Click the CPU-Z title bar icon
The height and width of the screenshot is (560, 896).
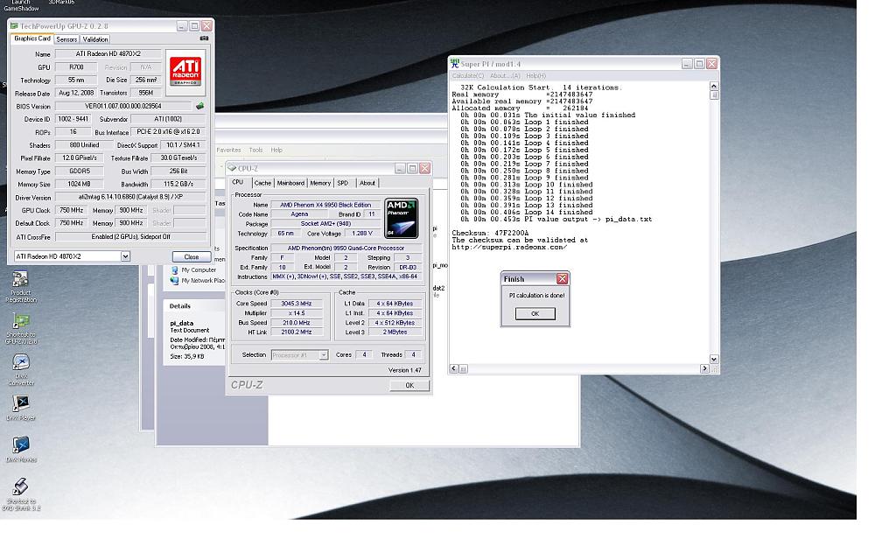[x=232, y=168]
